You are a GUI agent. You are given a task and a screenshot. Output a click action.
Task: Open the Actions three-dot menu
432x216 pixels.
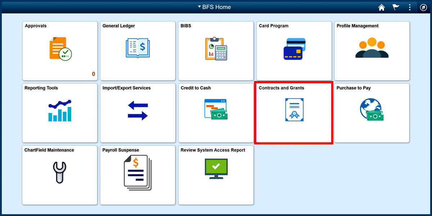point(410,7)
